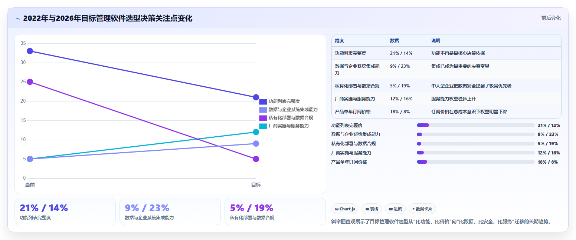Click the diamond icon in the 数据卡片 chip
Screen dimensions: 576x240
pyautogui.click(x=413, y=209)
